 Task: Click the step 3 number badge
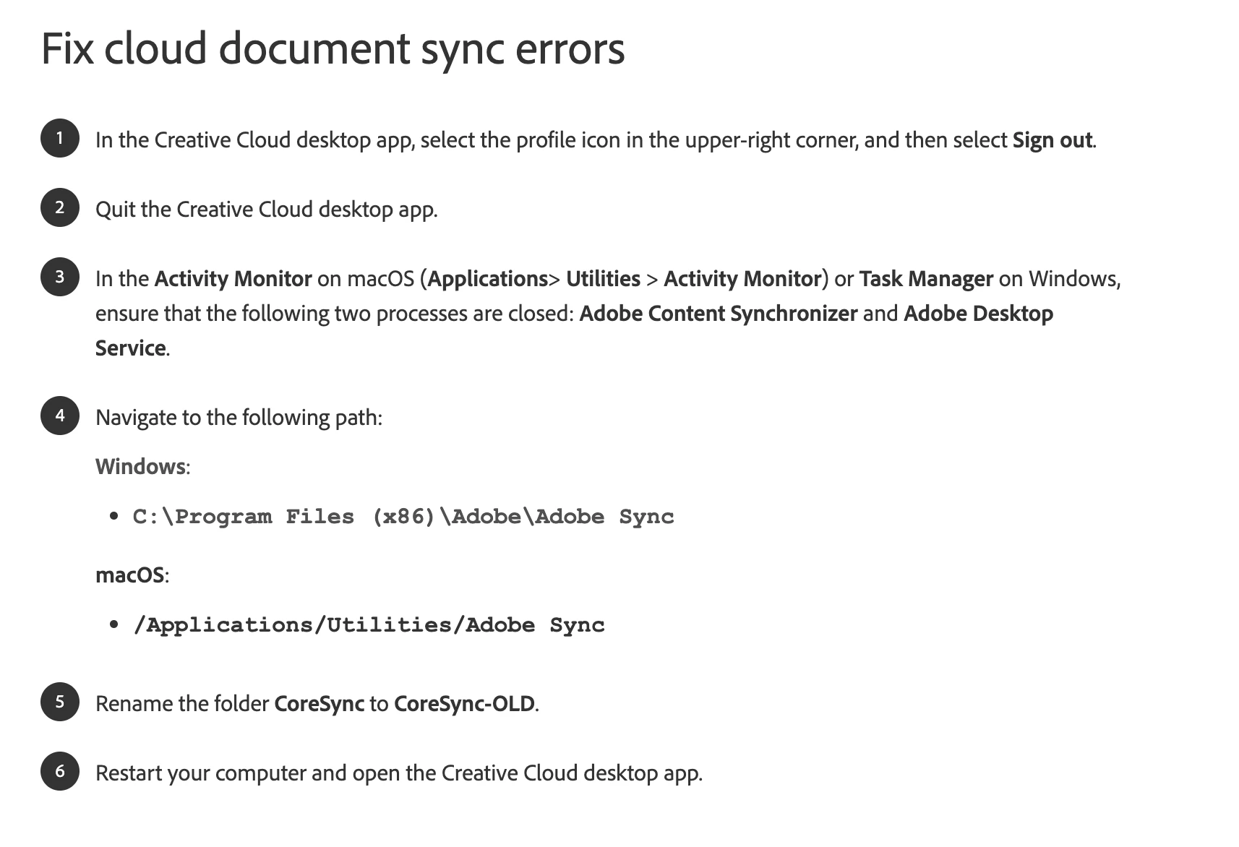60,277
